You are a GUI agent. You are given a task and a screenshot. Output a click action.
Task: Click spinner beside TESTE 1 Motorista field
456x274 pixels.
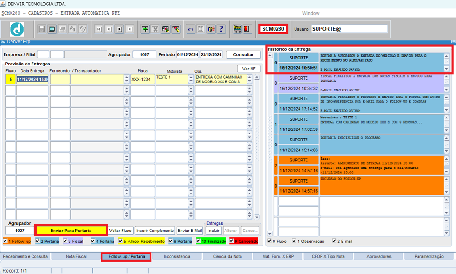[x=191, y=79]
